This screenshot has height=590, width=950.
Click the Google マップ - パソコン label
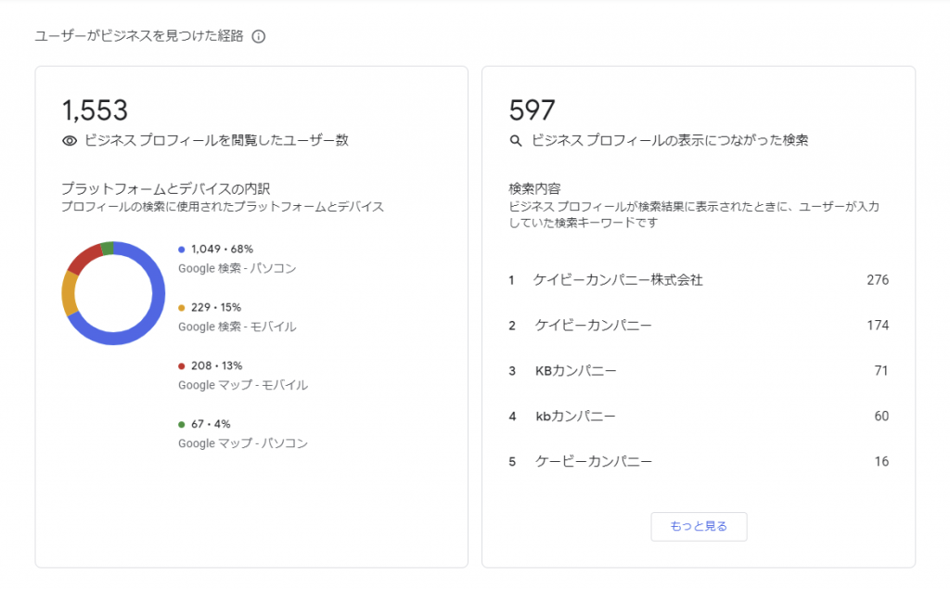(243, 442)
